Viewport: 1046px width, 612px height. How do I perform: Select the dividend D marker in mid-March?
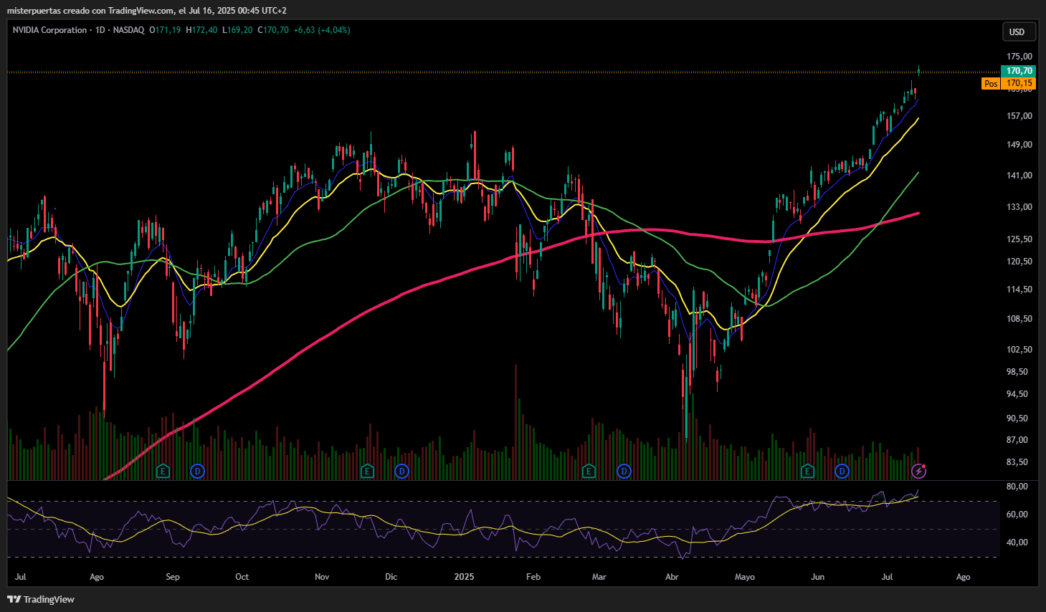(x=624, y=471)
